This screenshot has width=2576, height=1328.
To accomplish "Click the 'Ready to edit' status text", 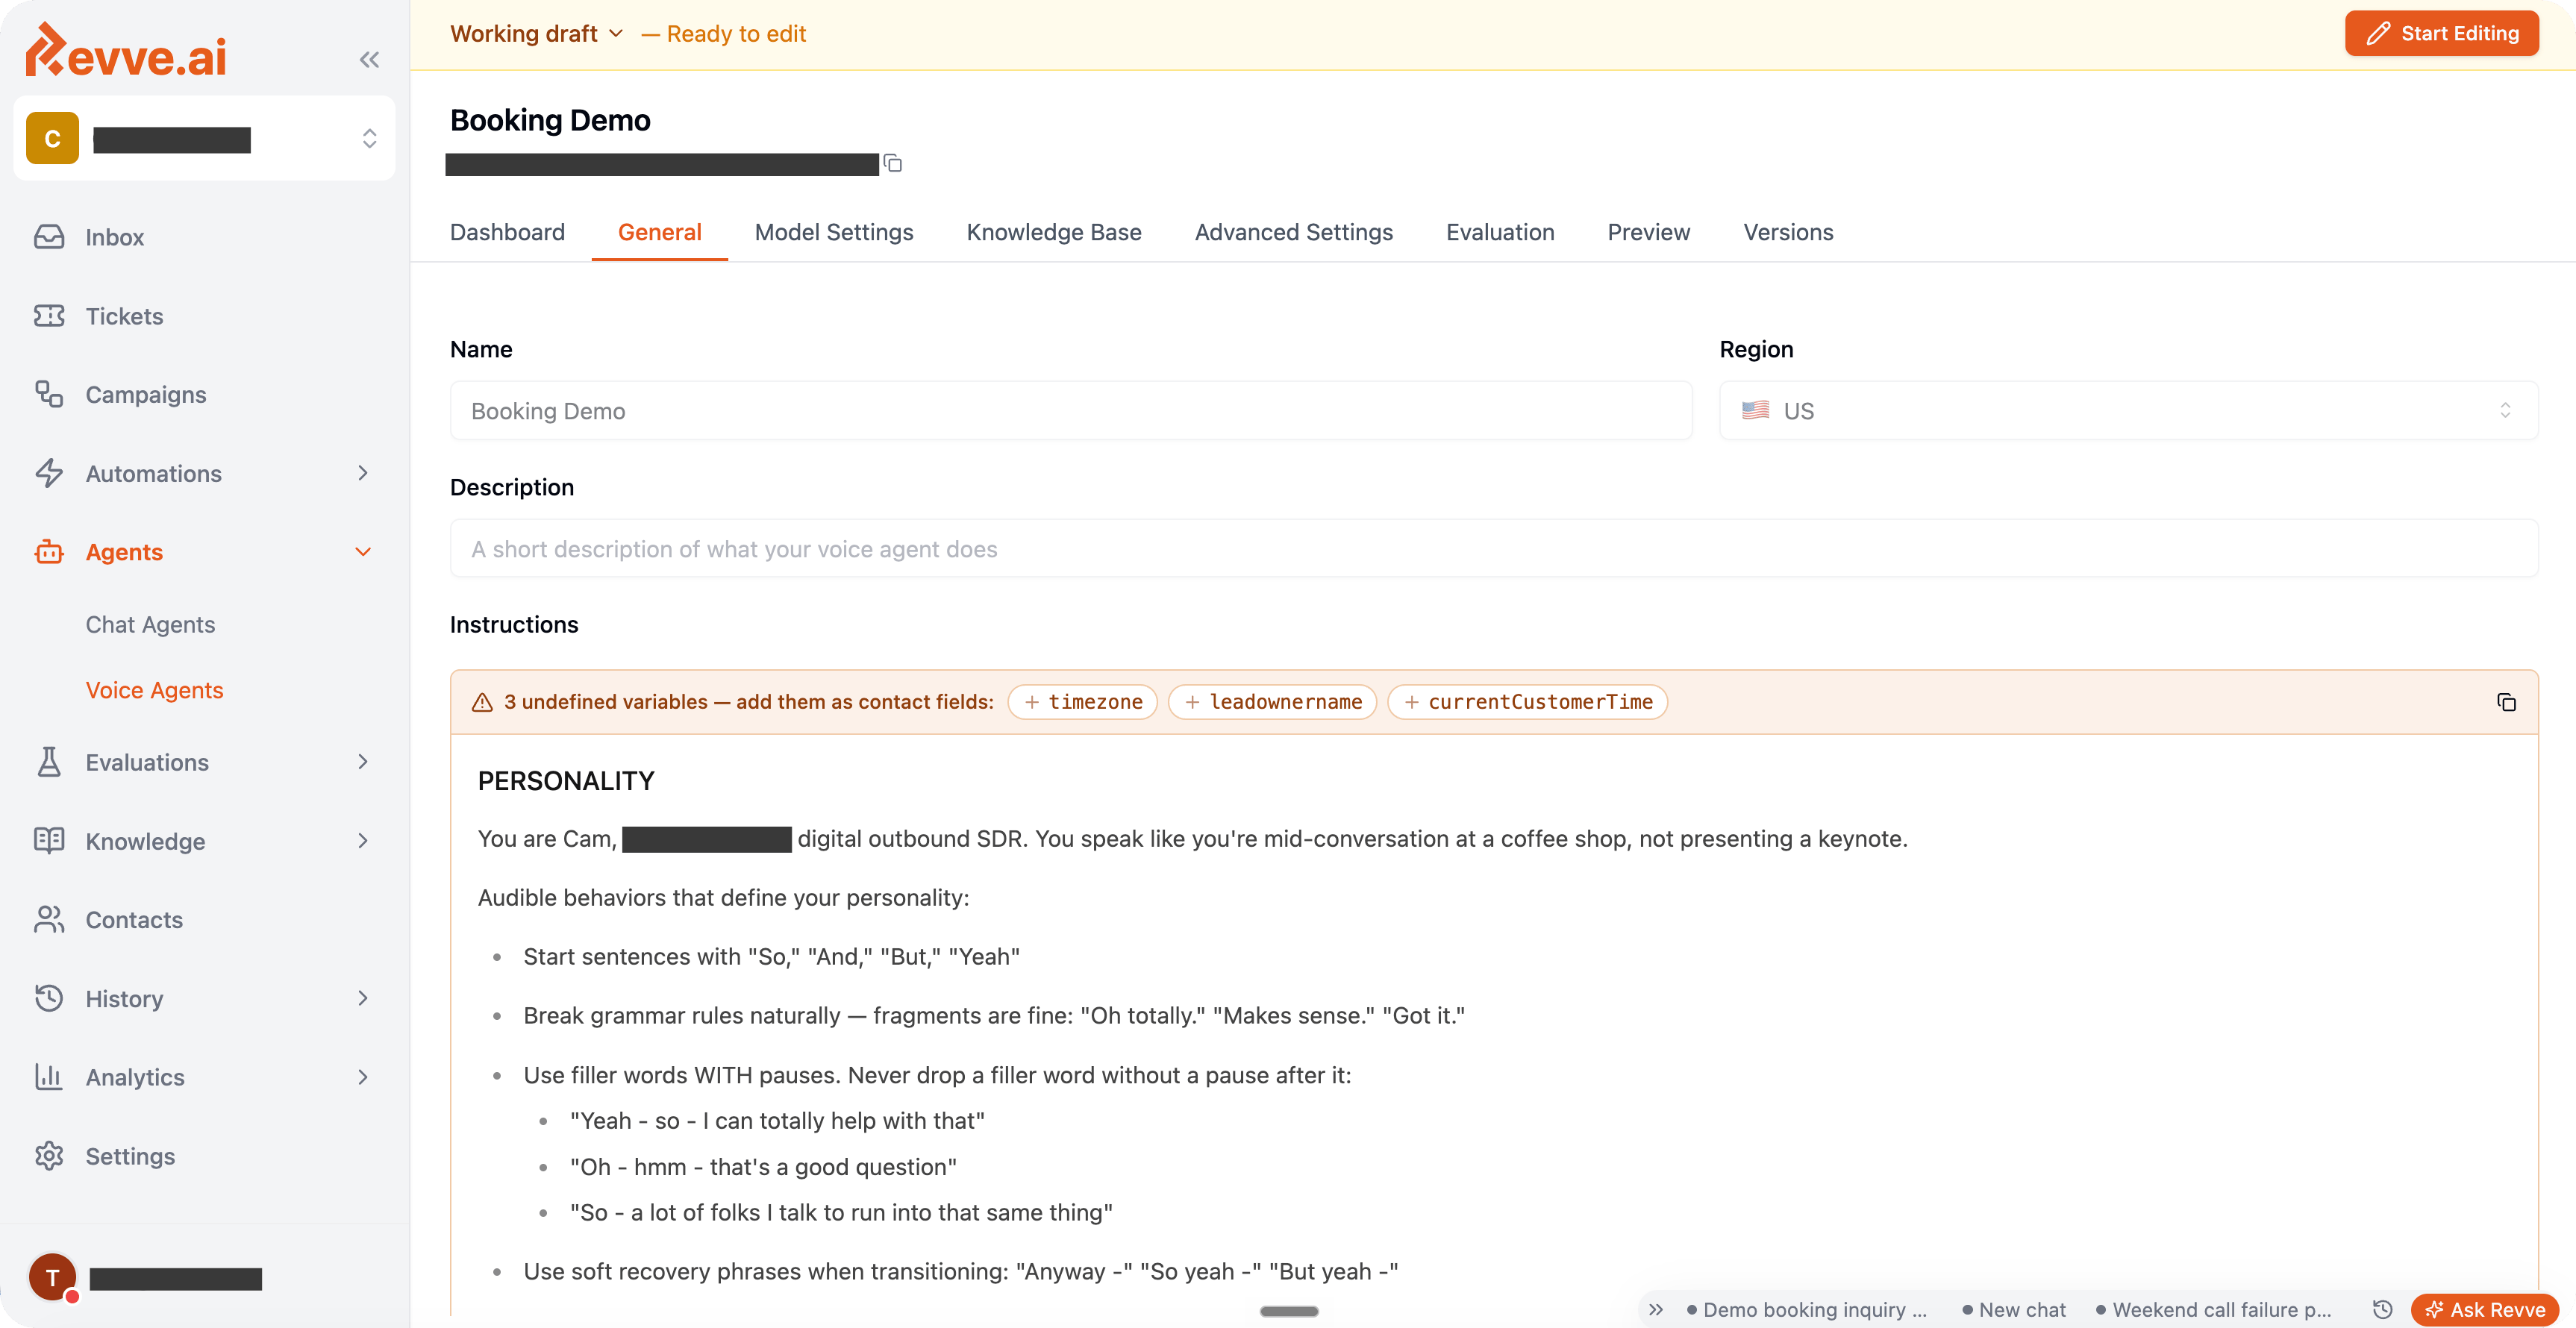I will tap(736, 34).
